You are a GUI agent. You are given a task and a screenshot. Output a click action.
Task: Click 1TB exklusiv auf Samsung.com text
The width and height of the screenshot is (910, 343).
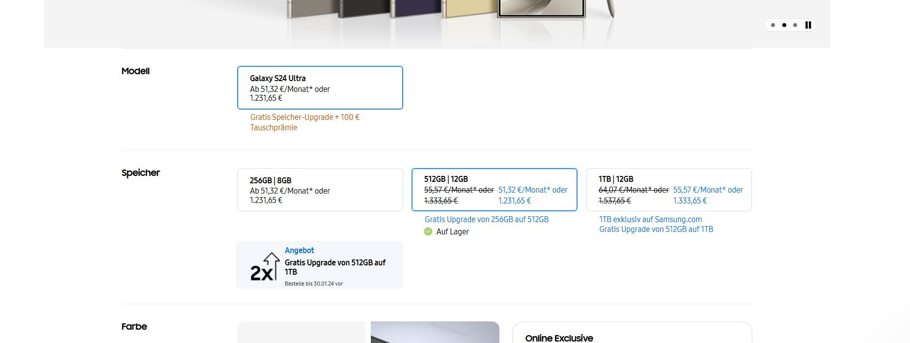[x=650, y=220]
